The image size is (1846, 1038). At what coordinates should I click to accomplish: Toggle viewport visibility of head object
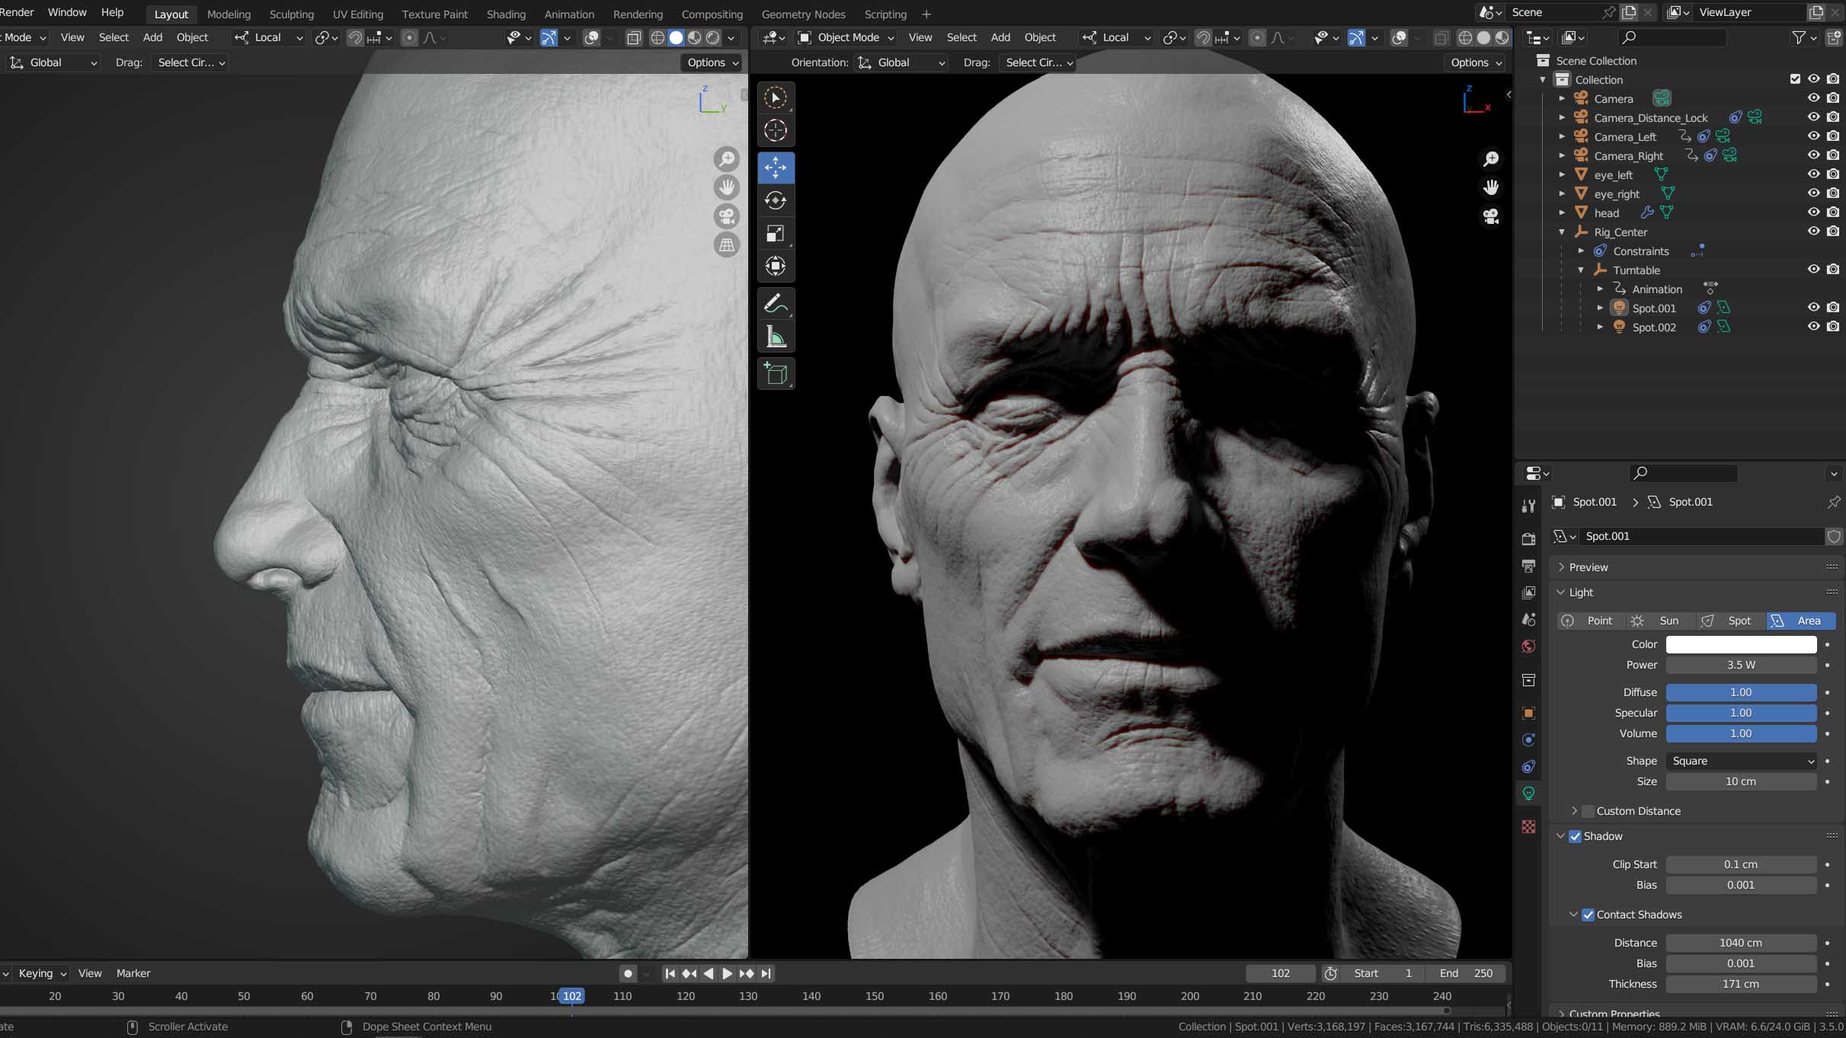(x=1813, y=212)
